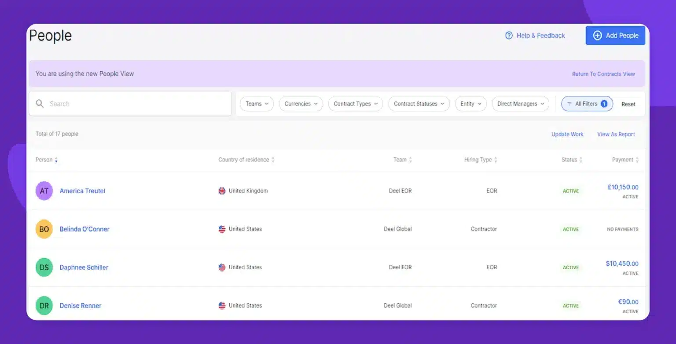
Task: Sort by Country of residence arrows
Action: tap(273, 160)
